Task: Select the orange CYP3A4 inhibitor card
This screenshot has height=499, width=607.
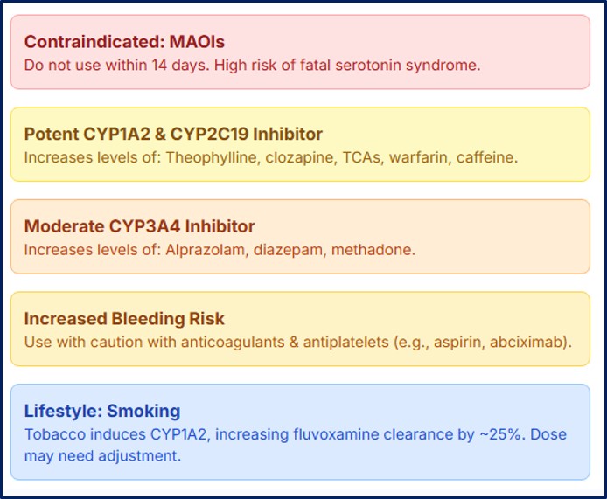Action: pyautogui.click(x=300, y=237)
